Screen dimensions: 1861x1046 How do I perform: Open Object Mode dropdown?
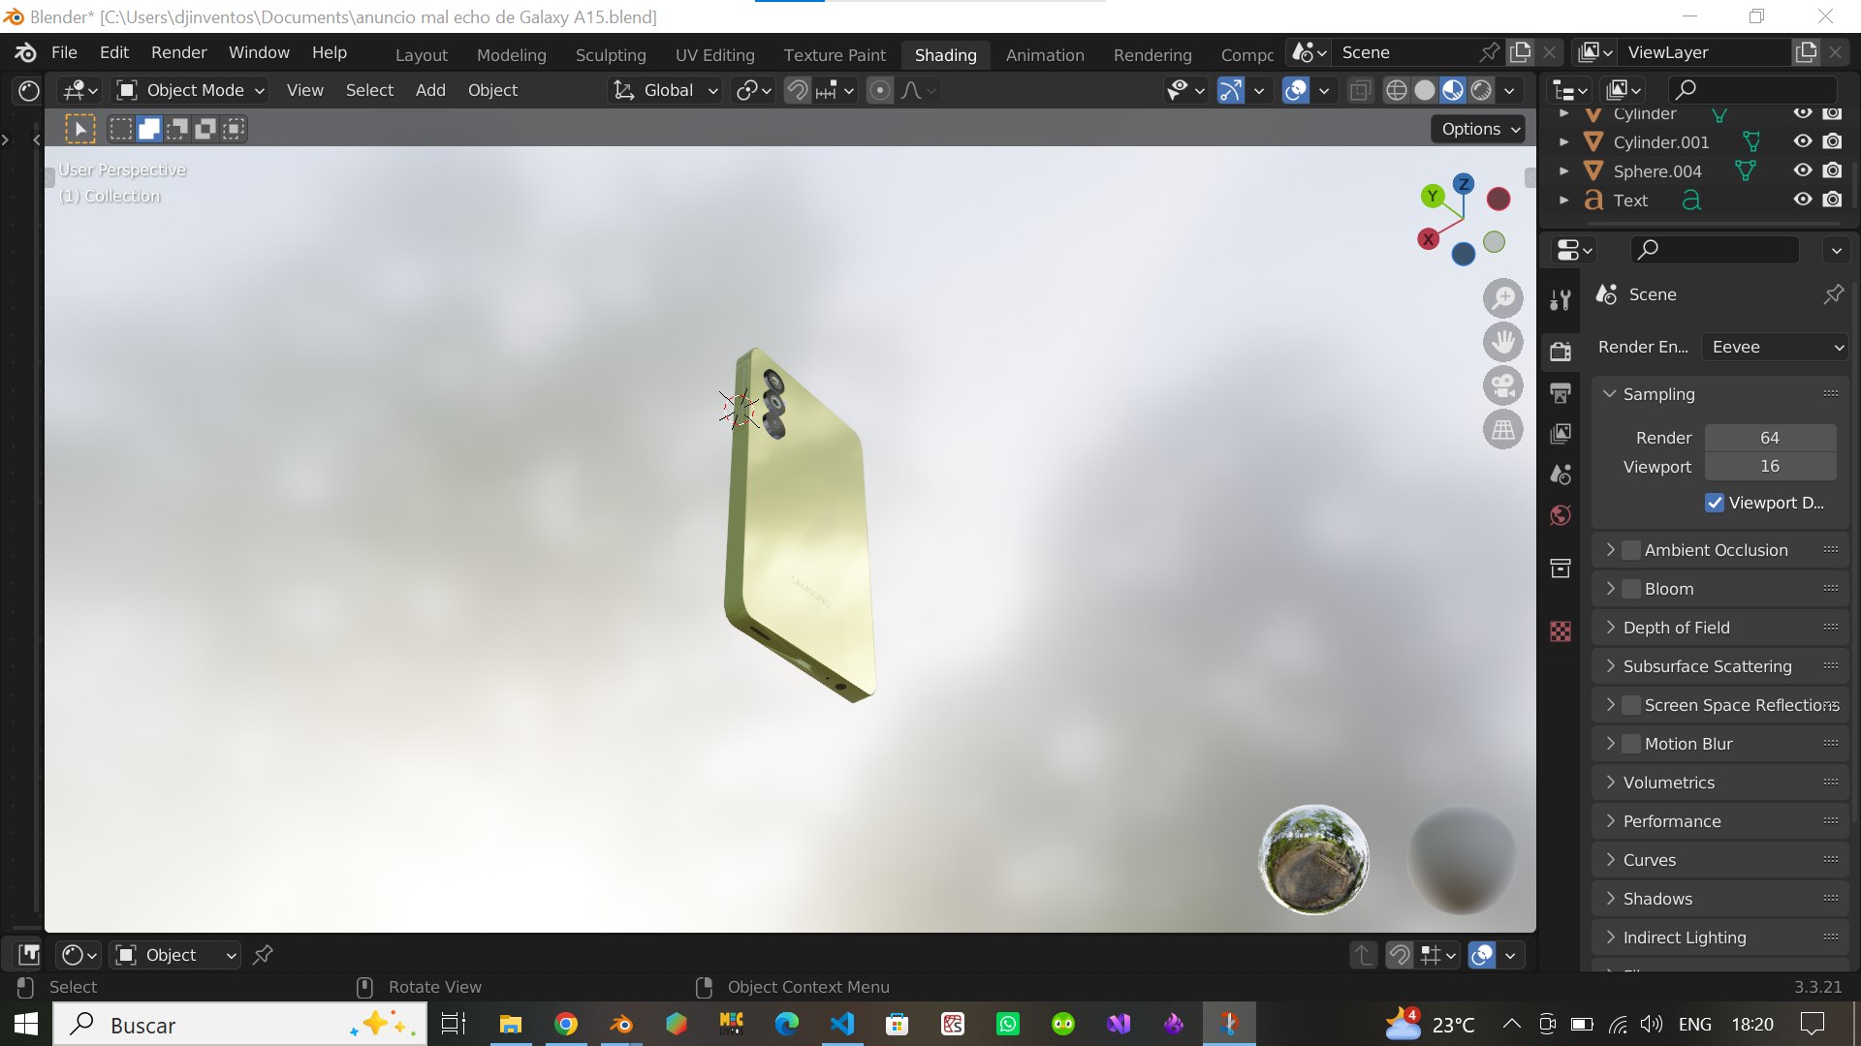pos(190,90)
